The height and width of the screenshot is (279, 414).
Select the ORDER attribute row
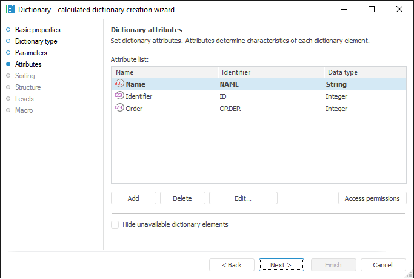(x=230, y=109)
